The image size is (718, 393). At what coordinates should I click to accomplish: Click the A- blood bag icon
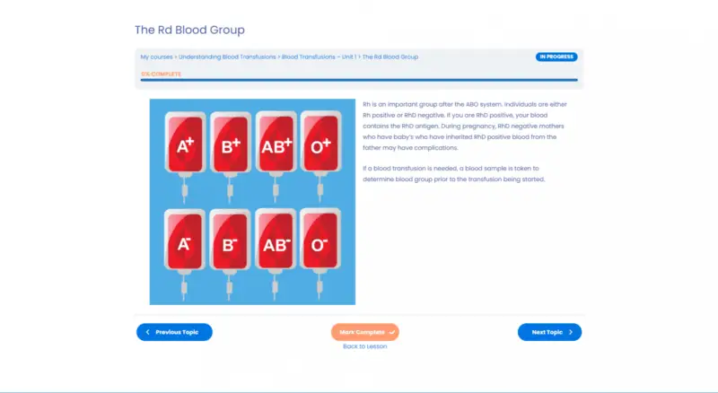coord(186,244)
